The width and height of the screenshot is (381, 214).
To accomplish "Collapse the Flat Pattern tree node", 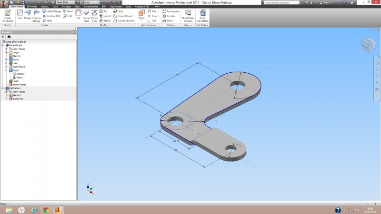I will tap(2, 88).
